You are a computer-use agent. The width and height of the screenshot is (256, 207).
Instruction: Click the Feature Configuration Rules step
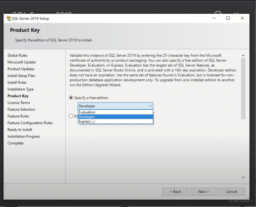pyautogui.click(x=30, y=123)
